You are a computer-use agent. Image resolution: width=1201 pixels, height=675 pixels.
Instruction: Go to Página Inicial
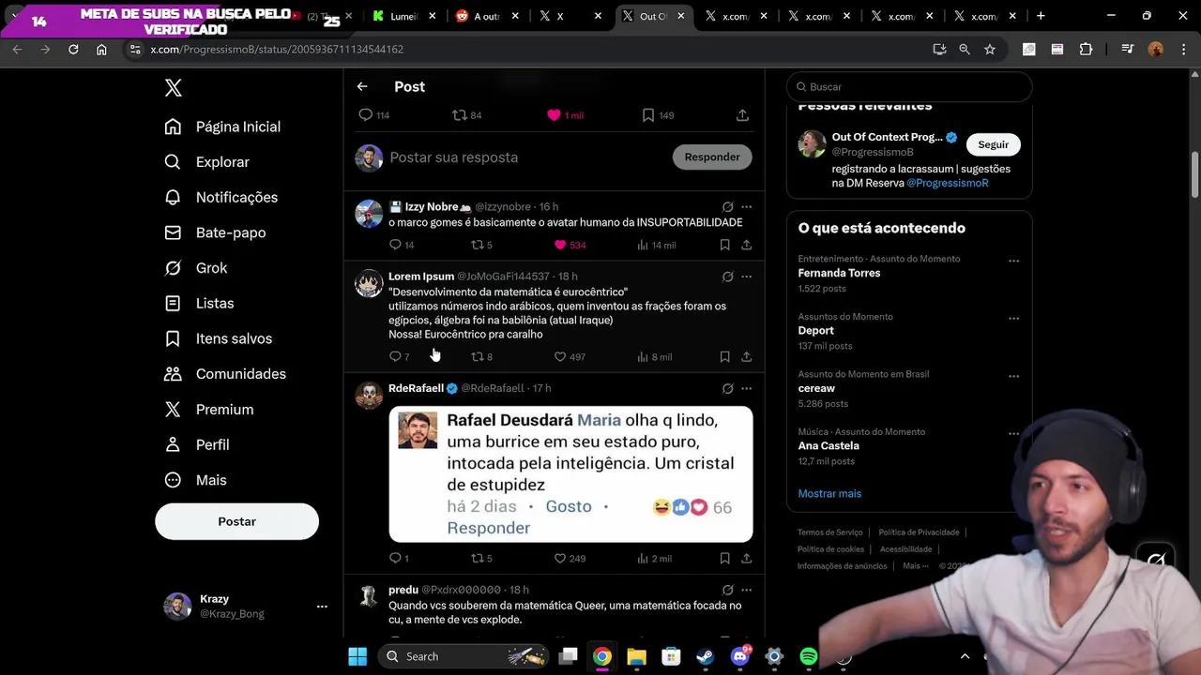[x=222, y=127]
